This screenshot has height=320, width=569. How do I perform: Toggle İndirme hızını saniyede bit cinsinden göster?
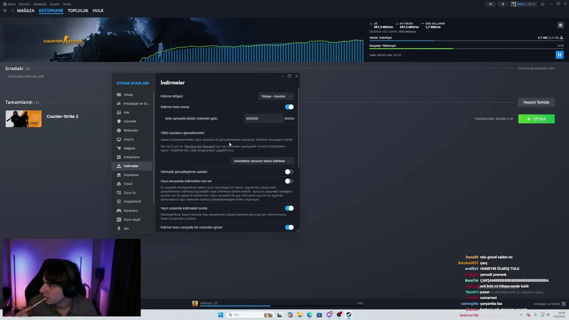[x=289, y=227]
